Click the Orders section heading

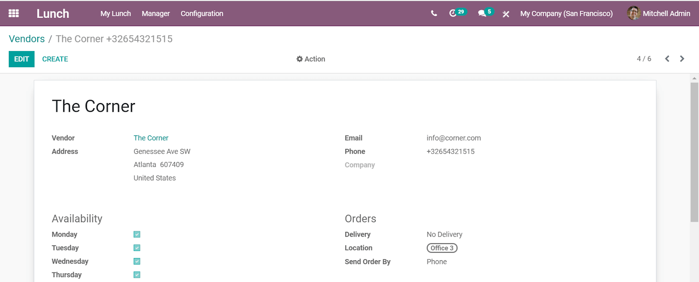[x=360, y=219]
